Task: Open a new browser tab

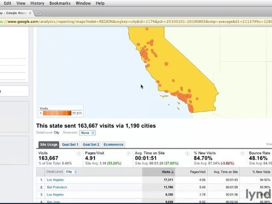Action: point(38,13)
